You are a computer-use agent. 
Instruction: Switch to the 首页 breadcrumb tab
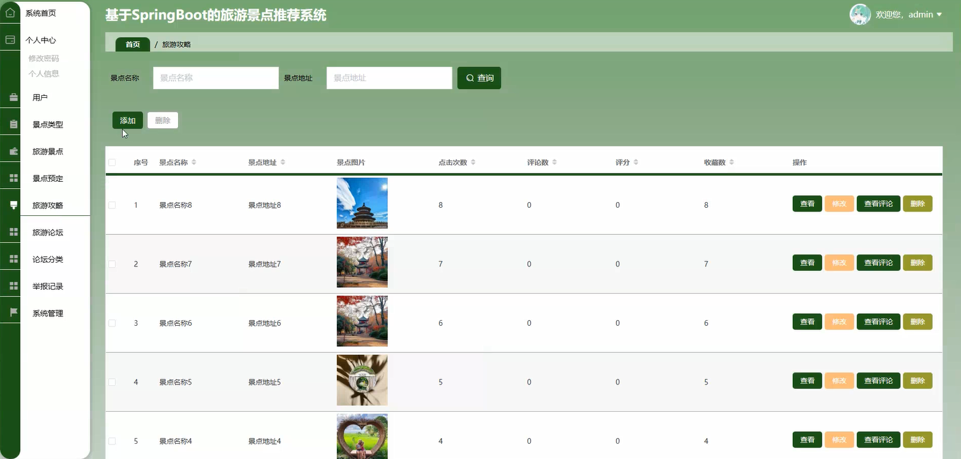[132, 44]
